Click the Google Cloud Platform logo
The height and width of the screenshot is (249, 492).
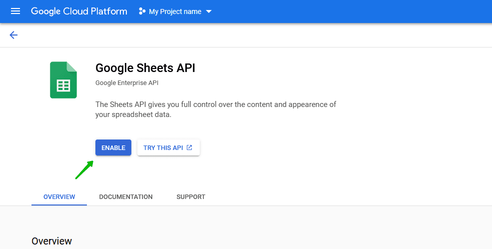coord(79,11)
